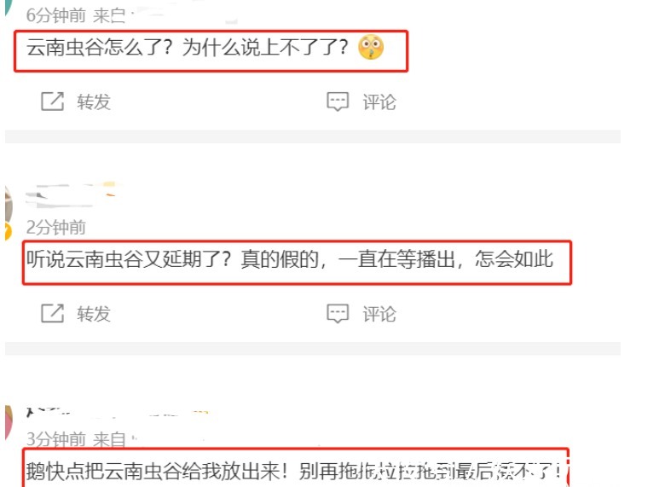Click the 3分钟前 timestamp
Screen dimensions: 659x487
(56, 439)
